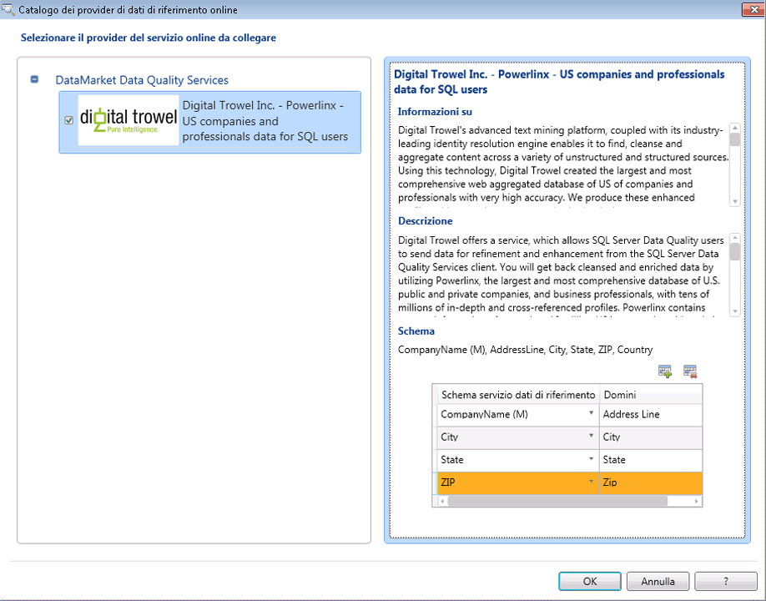Click the schema table horizontal scrollbar
The height and width of the screenshot is (601, 766).
pyautogui.click(x=557, y=501)
